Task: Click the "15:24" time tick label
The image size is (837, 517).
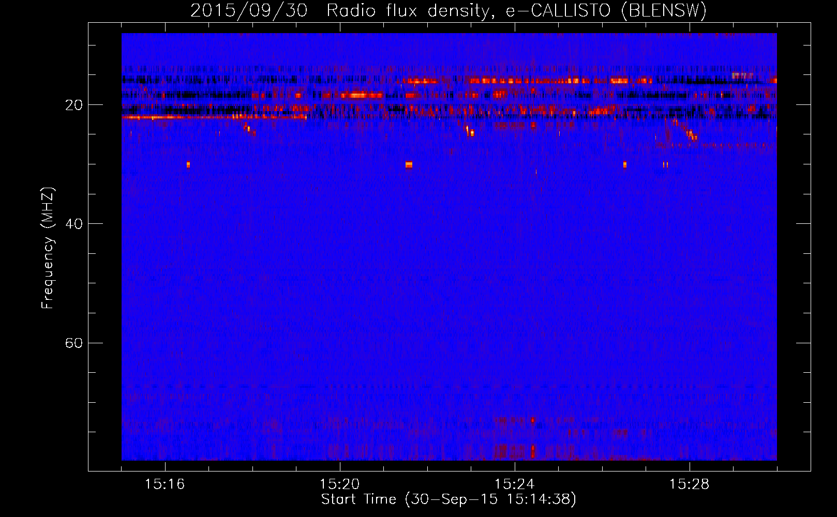Action: (515, 484)
